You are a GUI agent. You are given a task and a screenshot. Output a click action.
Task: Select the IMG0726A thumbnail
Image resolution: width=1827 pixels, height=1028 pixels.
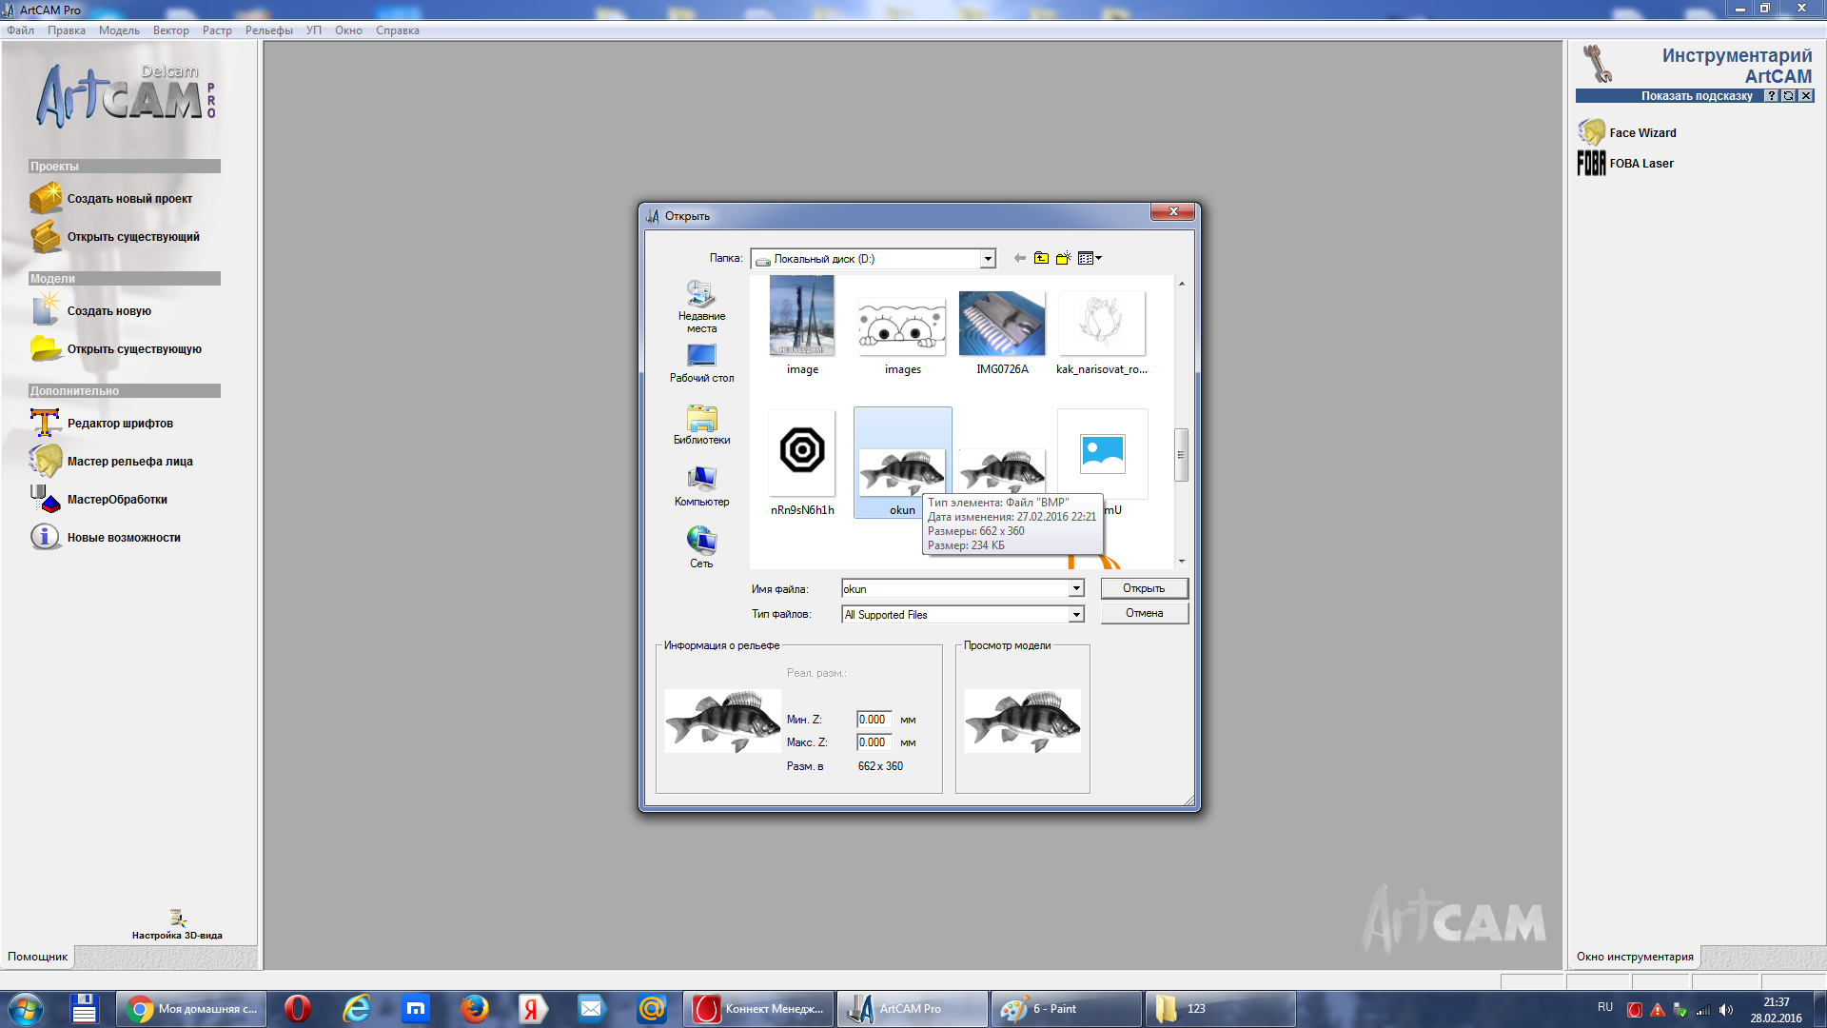coord(1002,324)
